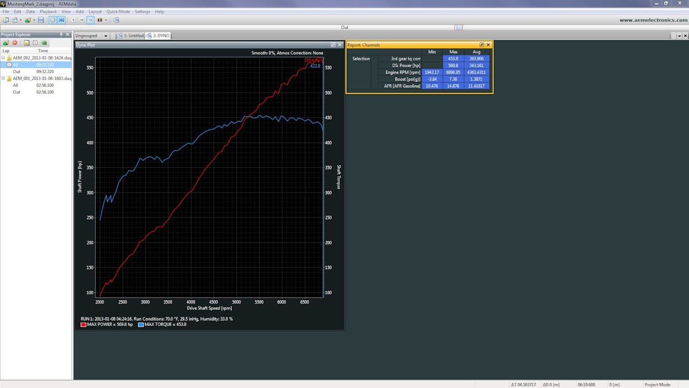
Task: Click the timeline marker on the Out bar
Action: (459, 27)
